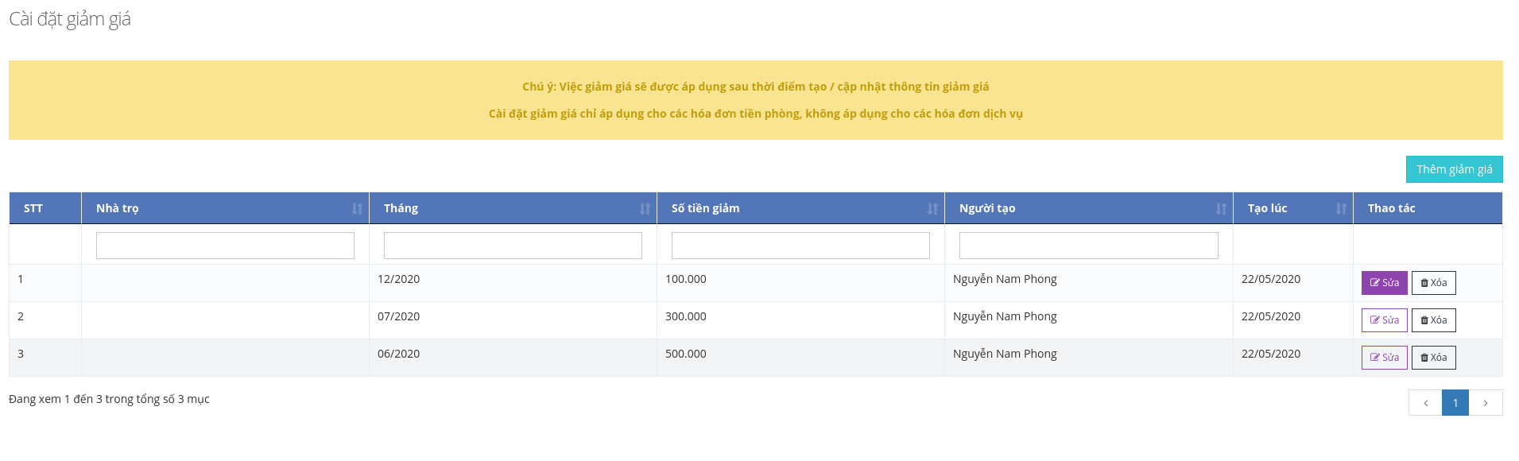Select page 1 in pagination
This screenshot has width=1519, height=461.
coord(1455,403)
